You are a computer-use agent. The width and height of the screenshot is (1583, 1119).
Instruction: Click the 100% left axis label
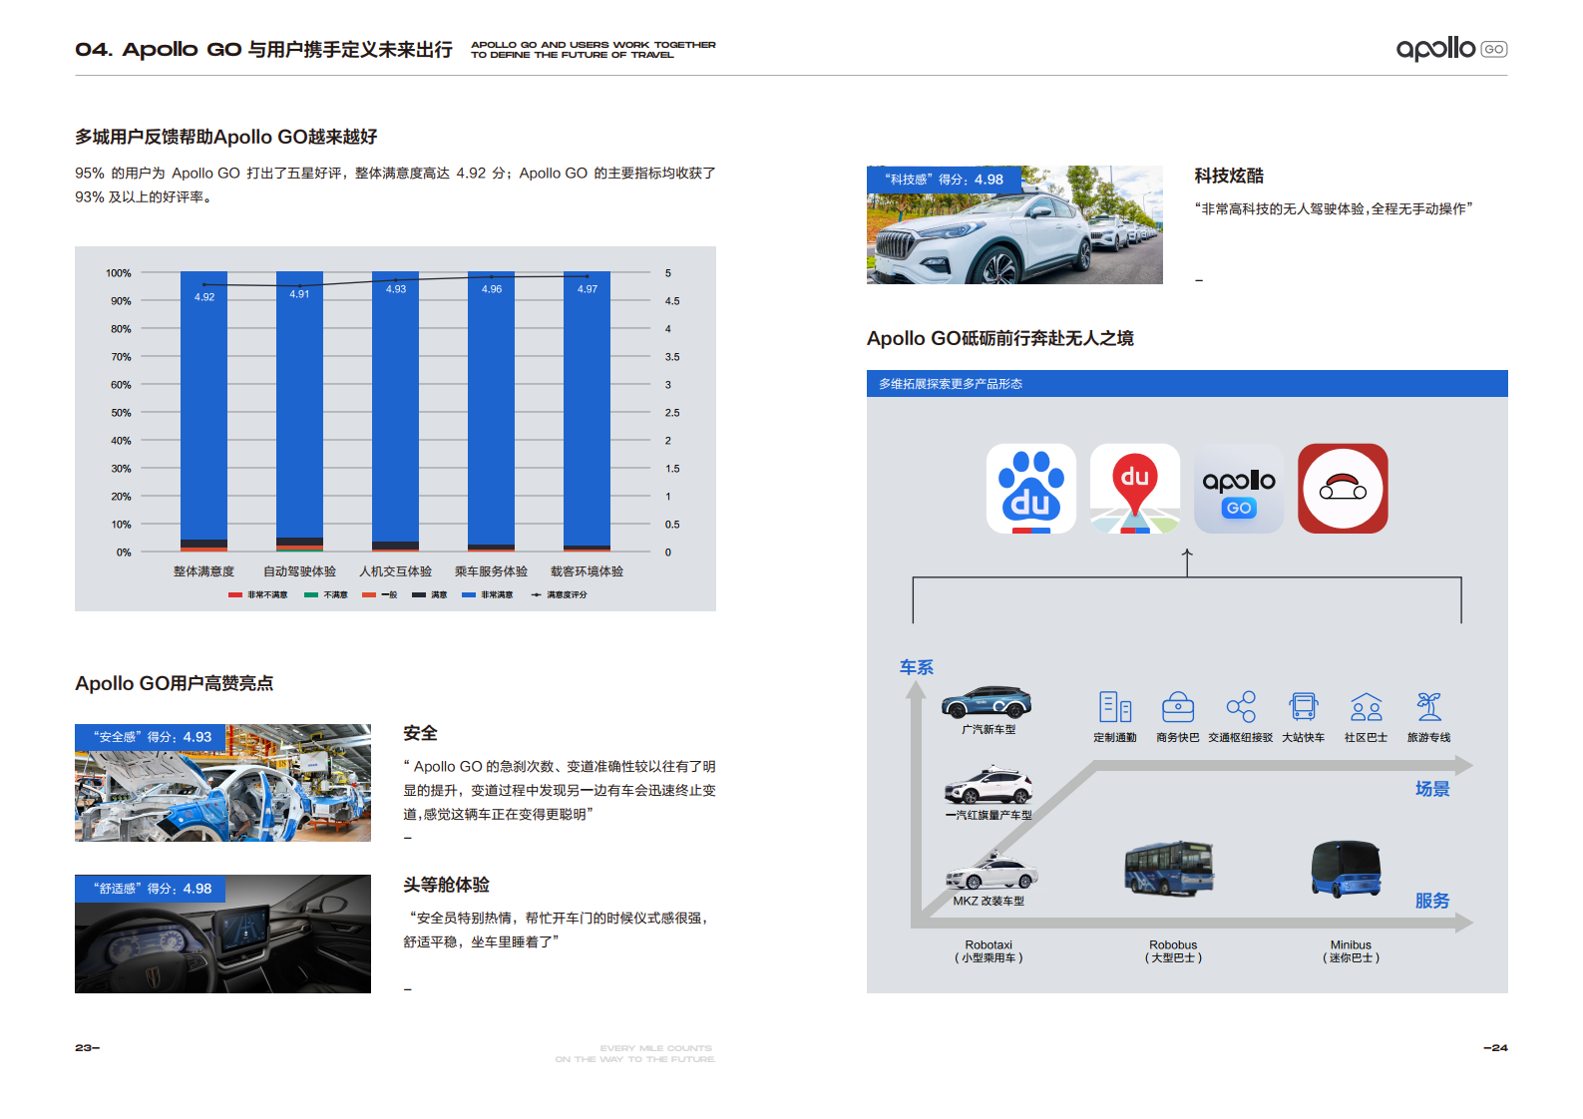(119, 273)
